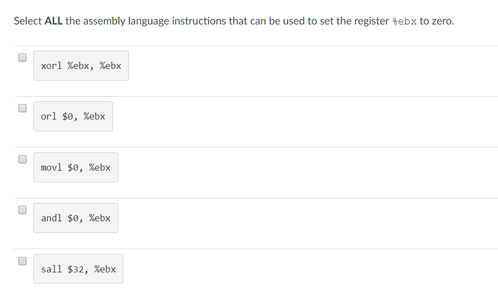
Task: Pick the andl $0, %ebx code label
Action: [x=76, y=218]
